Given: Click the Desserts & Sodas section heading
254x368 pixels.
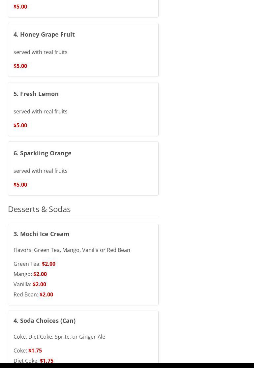Looking at the screenshot, I should coord(39,209).
